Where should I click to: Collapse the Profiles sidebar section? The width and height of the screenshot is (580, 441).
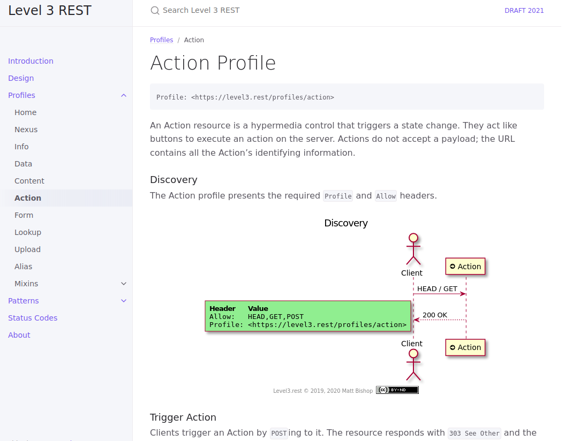[124, 95]
